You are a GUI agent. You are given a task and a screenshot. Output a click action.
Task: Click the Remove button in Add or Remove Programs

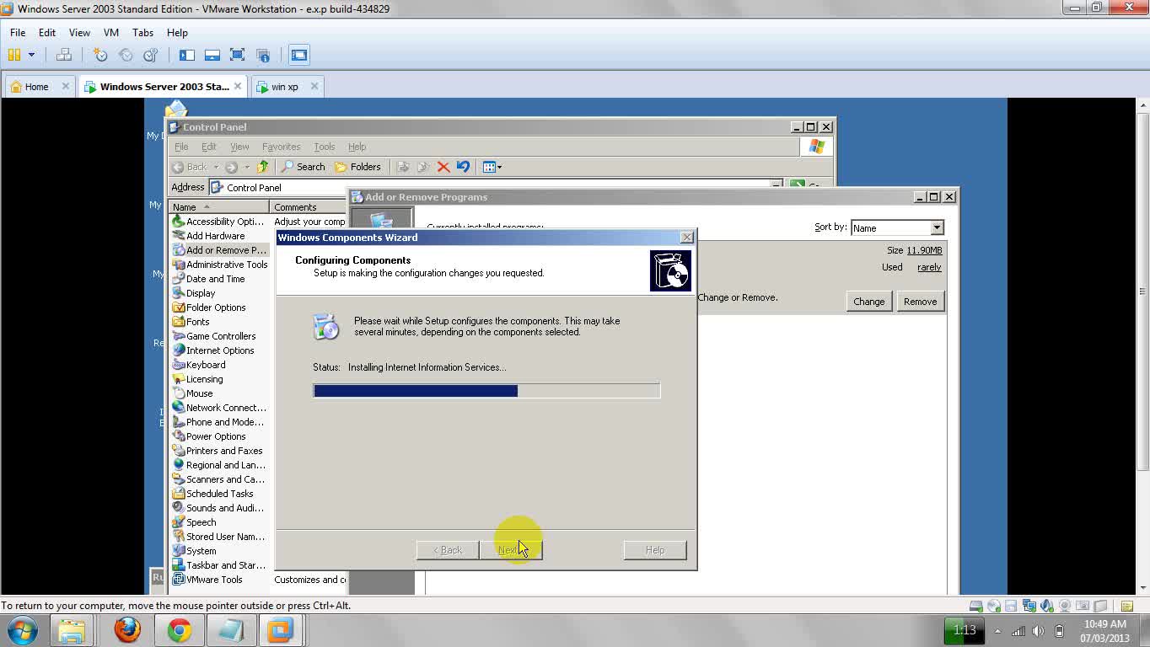[920, 302]
